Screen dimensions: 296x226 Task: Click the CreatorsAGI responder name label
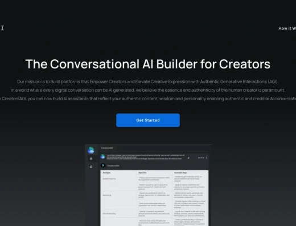coord(113,166)
